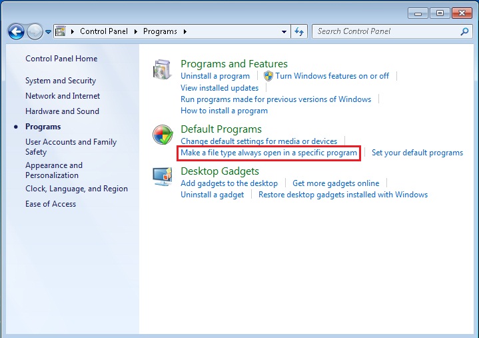
Task: Click Restore desktop gadgets installed with Windows
Action: click(343, 195)
